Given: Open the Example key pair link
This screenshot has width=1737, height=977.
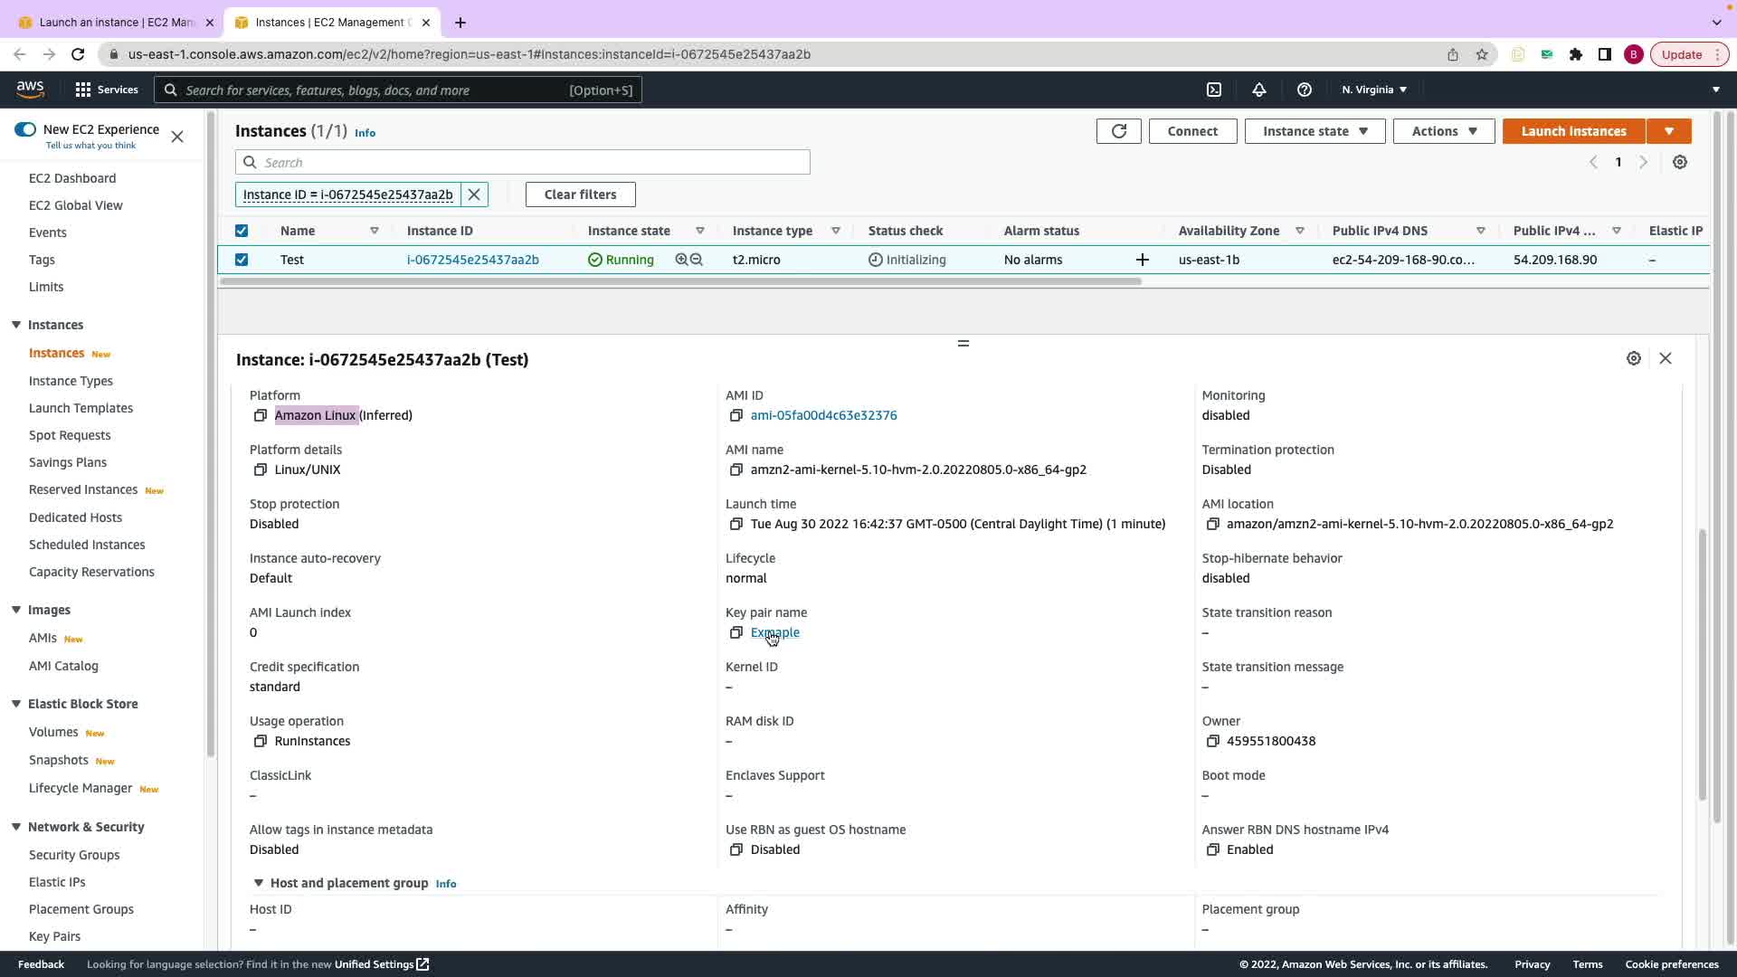Looking at the screenshot, I should tap(774, 632).
